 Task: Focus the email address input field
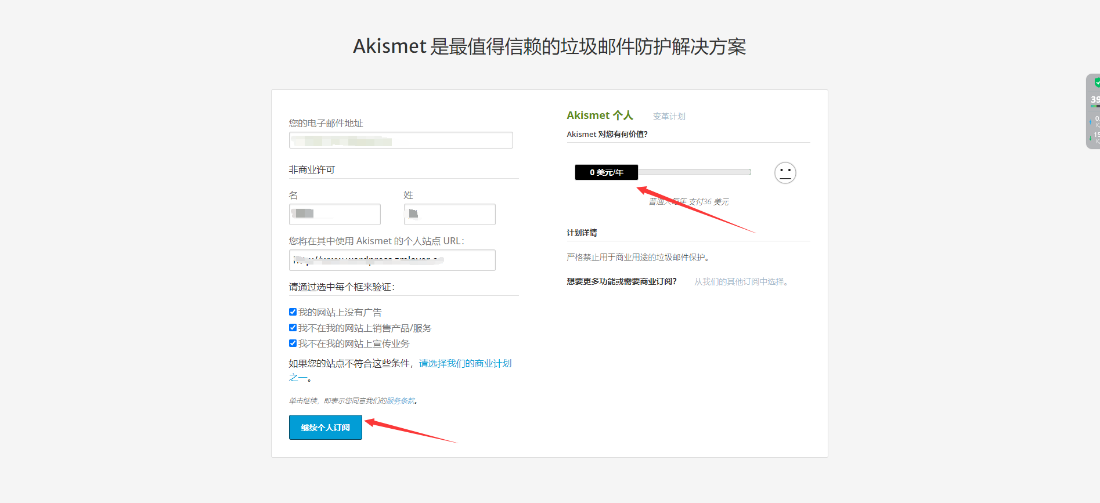coord(401,140)
